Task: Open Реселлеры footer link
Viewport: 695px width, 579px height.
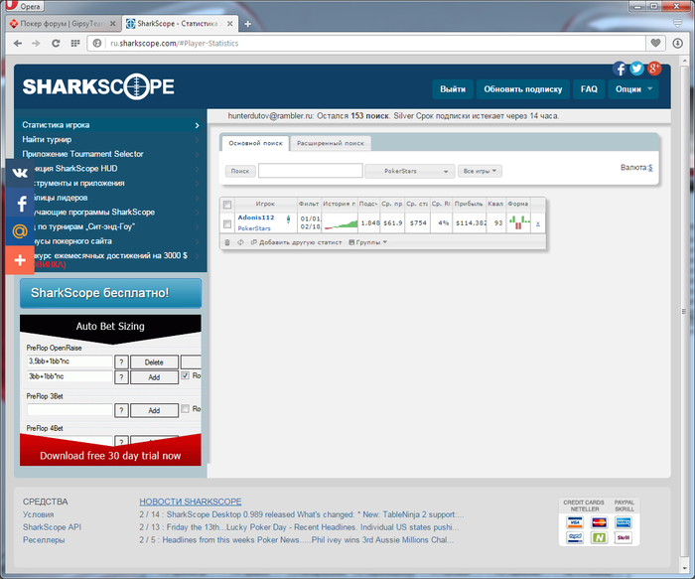Action: click(44, 540)
